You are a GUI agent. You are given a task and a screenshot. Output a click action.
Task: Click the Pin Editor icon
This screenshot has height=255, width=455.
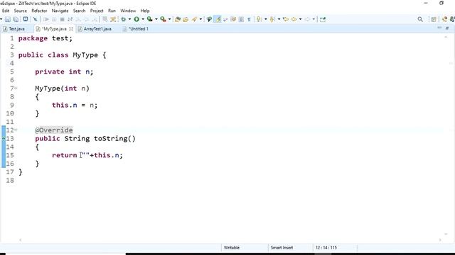tap(323, 19)
